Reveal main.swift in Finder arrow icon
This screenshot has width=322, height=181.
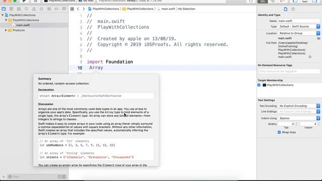[310, 57]
